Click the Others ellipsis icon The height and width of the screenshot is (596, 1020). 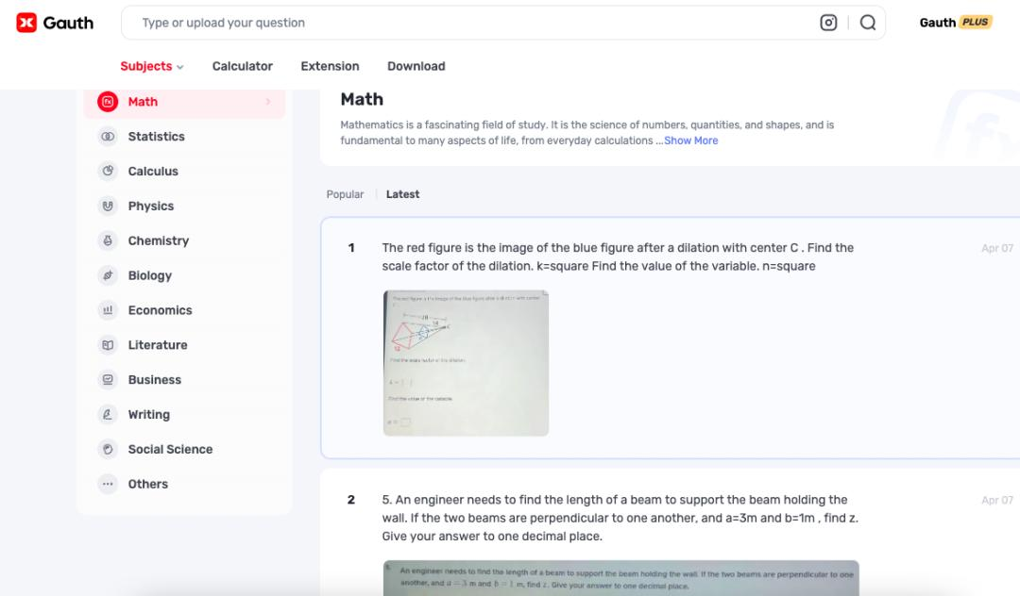pos(108,484)
